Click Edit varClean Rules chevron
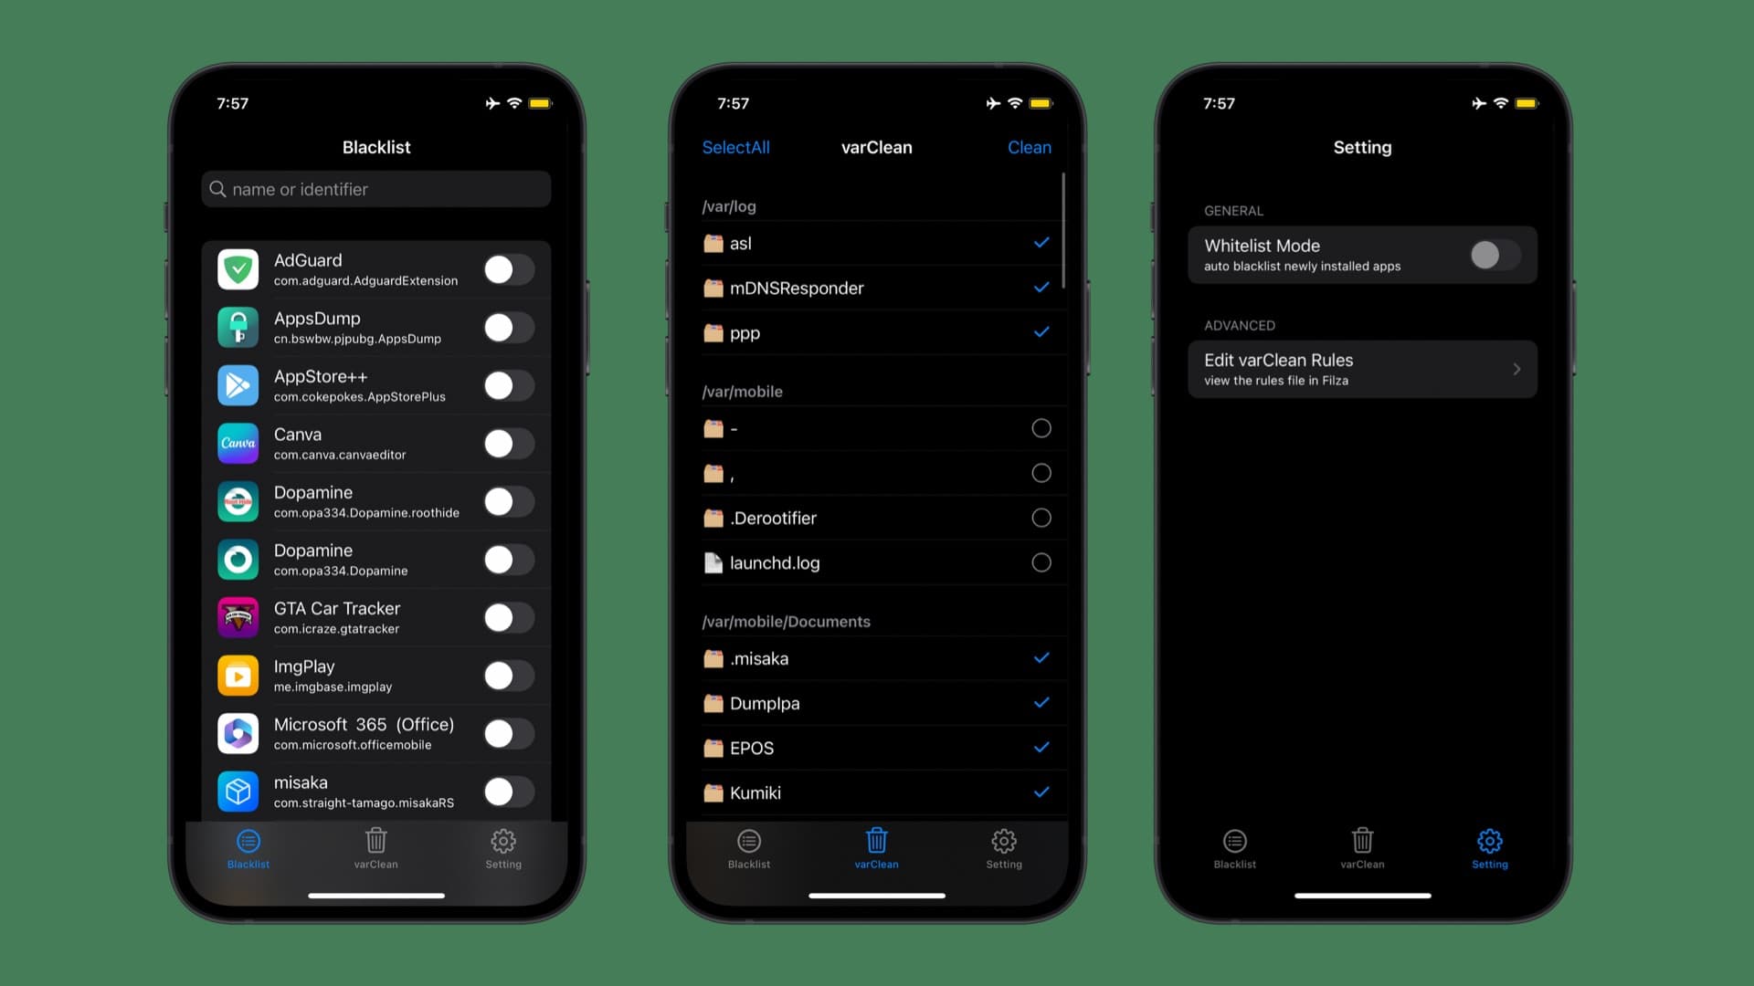Image resolution: width=1754 pixels, height=986 pixels. pos(1516,369)
